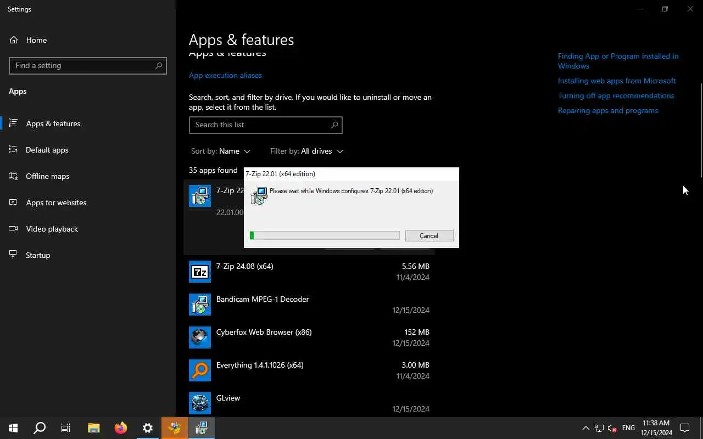Click the 152 MB size of Cyberfox

tap(417, 332)
